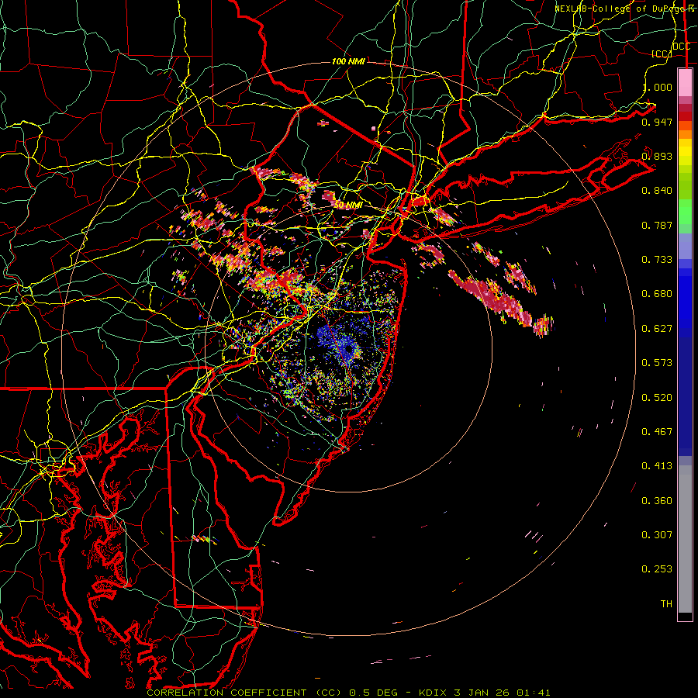Select the 0.360 scale value

click(657, 501)
